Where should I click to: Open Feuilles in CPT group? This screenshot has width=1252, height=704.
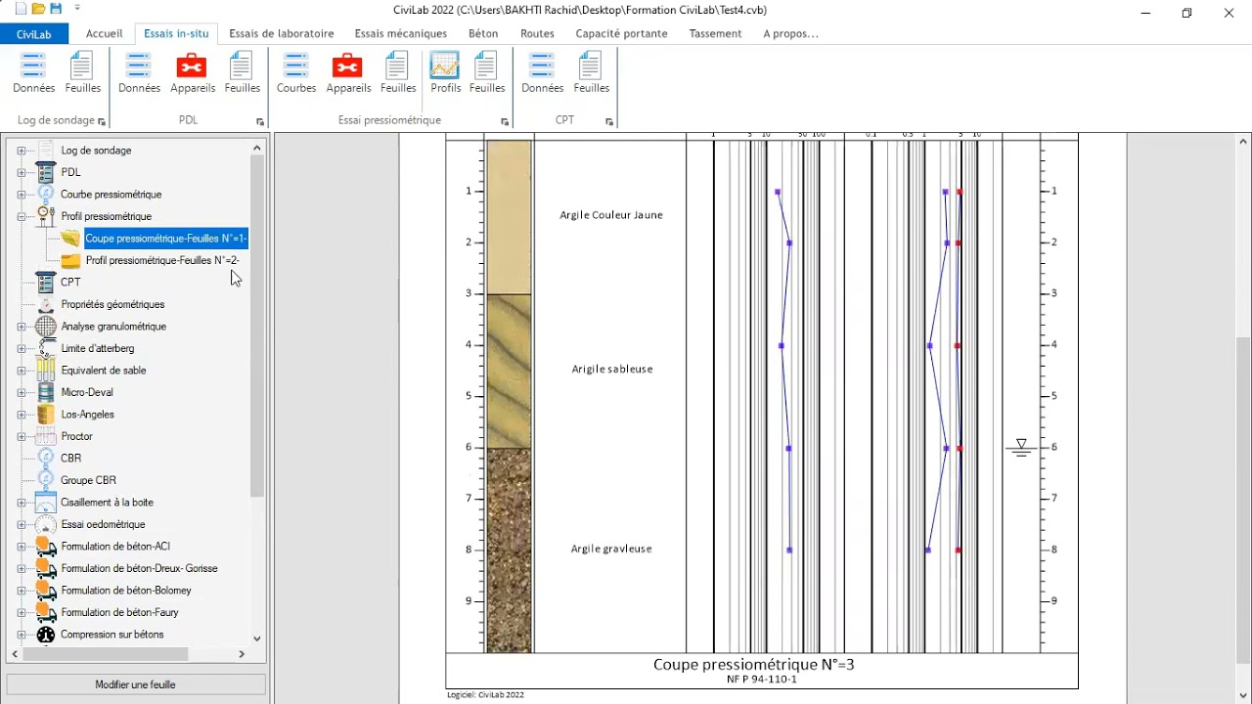point(591,73)
